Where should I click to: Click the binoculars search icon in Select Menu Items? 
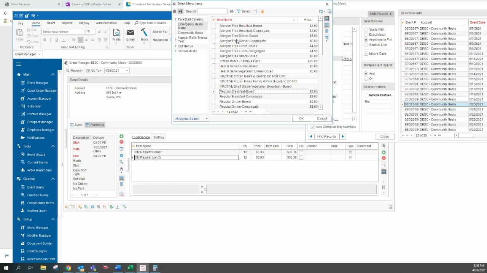coord(231,11)
